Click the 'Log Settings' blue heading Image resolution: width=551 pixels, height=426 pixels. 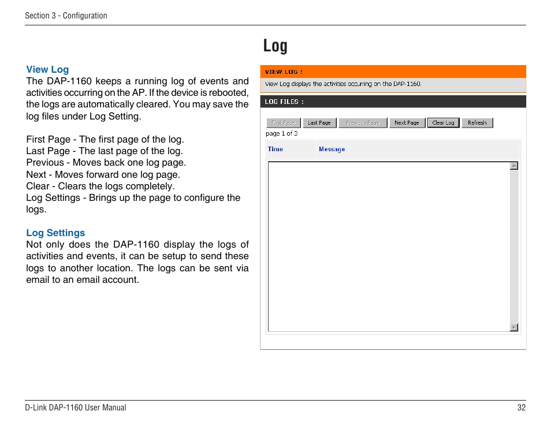click(x=55, y=233)
